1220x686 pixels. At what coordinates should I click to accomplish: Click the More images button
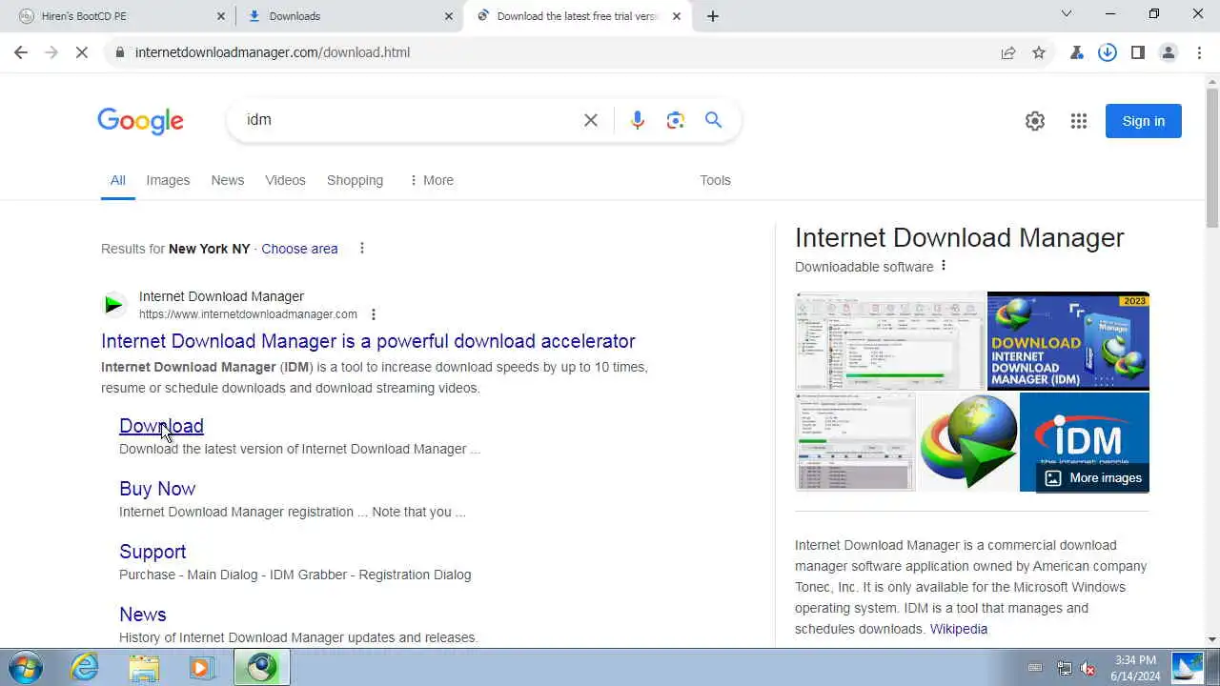1093,477
